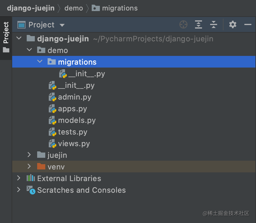The width and height of the screenshot is (256, 223).
Task: Toggle the vertical Project side tab
Action: pyautogui.click(x=6, y=38)
